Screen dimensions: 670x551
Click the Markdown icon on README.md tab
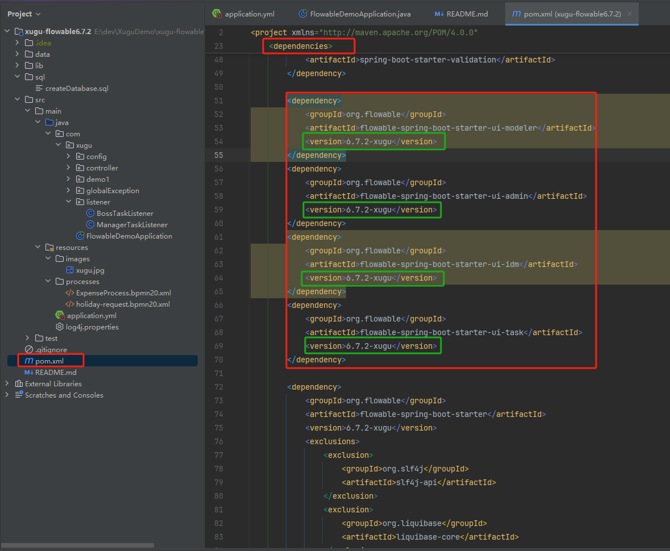point(439,14)
